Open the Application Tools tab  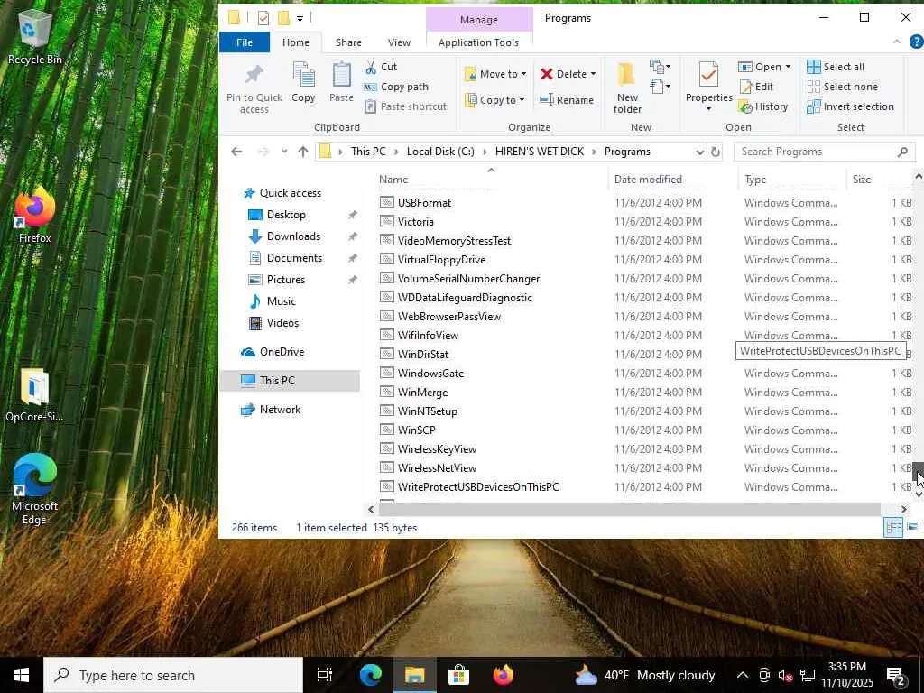click(478, 42)
